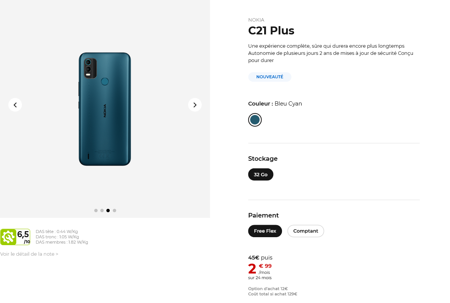Select the active third carousel dot
Image resolution: width=450 pixels, height=303 pixels.
click(x=108, y=210)
